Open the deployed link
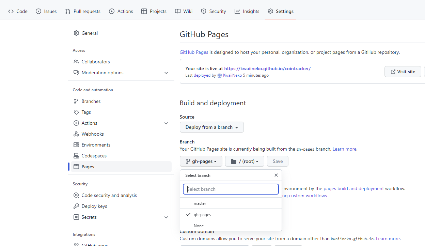425x246 pixels. 202,75
